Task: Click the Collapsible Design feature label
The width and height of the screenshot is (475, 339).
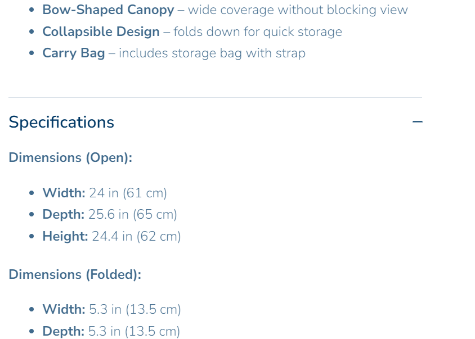Action: [101, 31]
